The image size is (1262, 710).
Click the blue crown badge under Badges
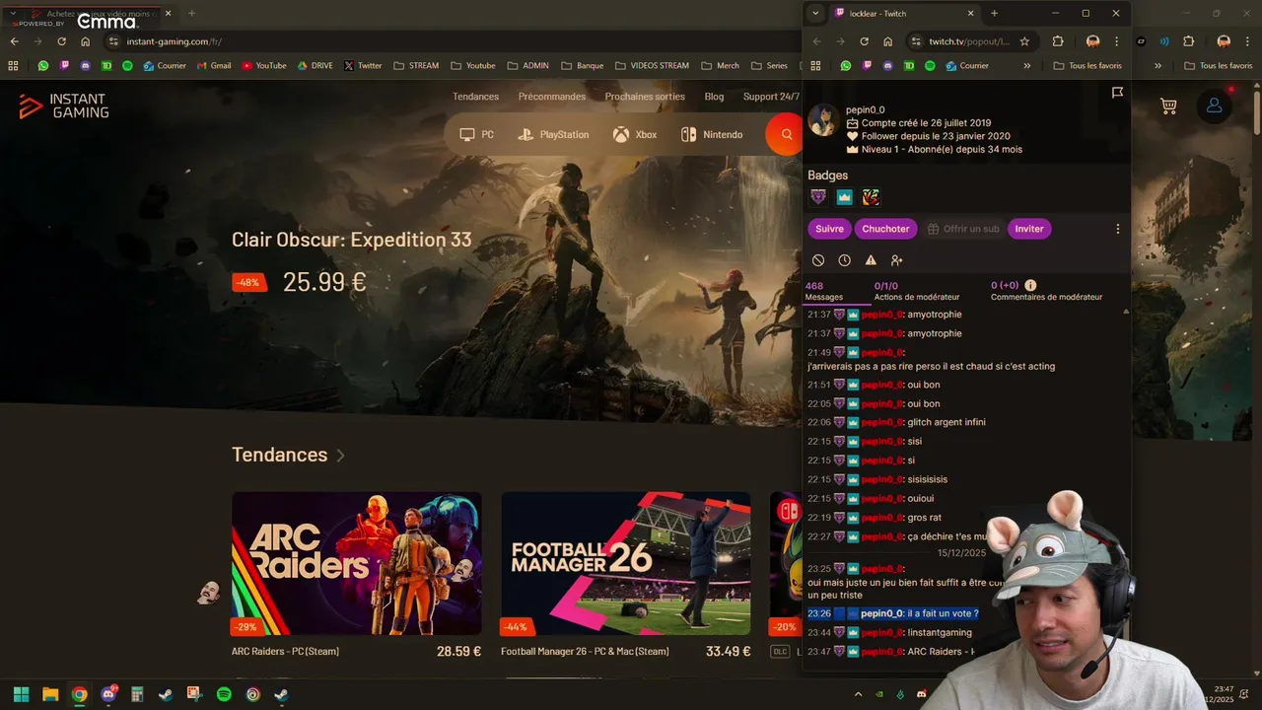[x=844, y=197]
